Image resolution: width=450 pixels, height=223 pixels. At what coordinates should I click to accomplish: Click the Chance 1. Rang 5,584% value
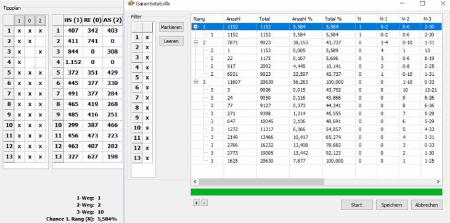[x=107, y=219]
